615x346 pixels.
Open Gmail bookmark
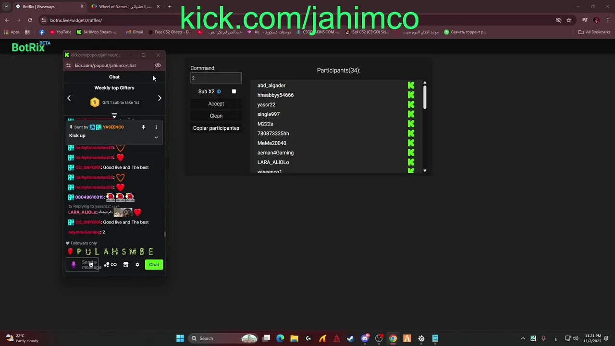135,32
